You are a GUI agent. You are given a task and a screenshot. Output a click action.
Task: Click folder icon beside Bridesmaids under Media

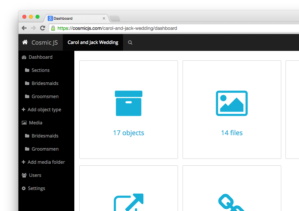27,136
